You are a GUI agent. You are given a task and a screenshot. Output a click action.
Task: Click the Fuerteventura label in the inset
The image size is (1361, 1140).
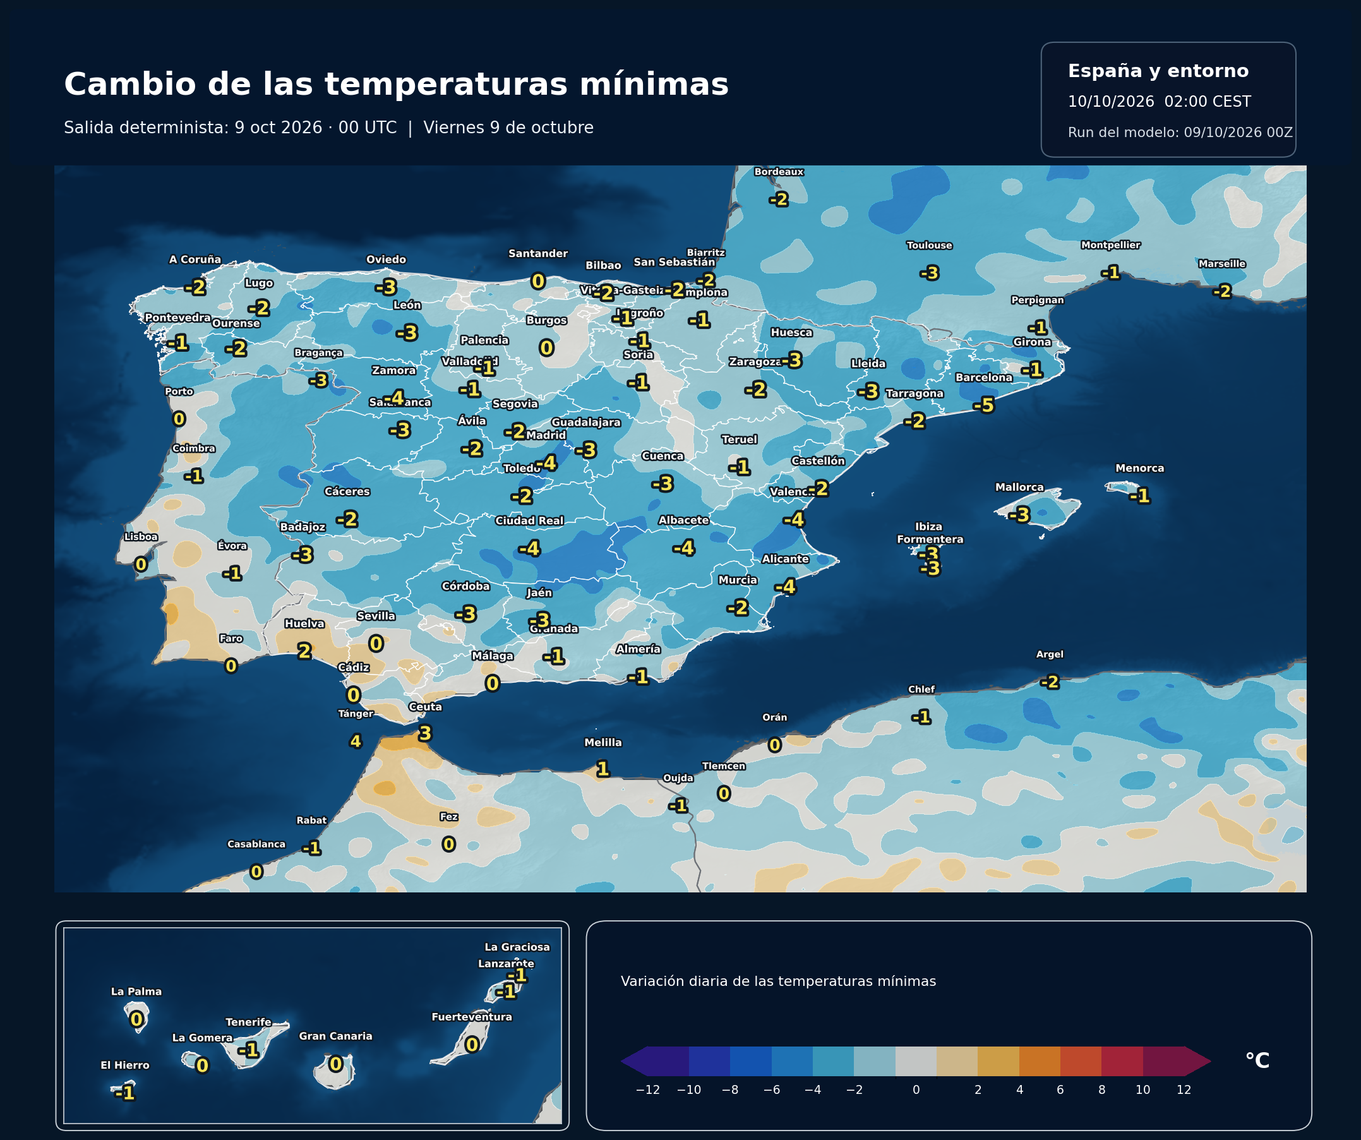tap(472, 1017)
